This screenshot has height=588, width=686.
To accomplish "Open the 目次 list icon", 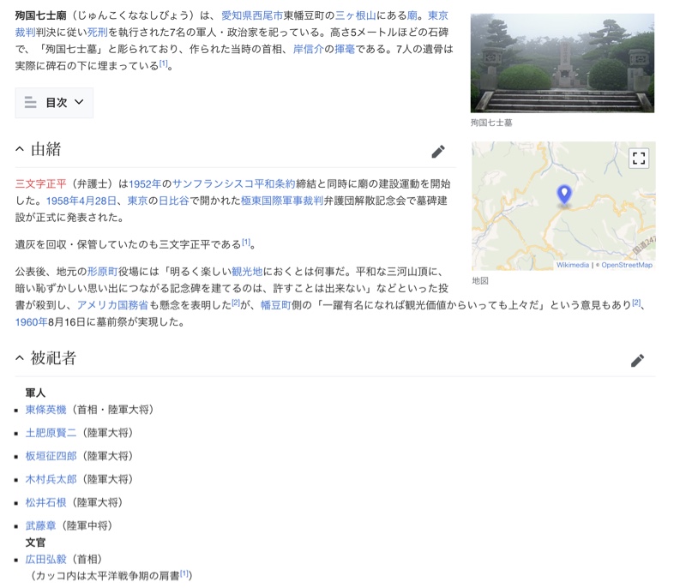I will click(31, 102).
